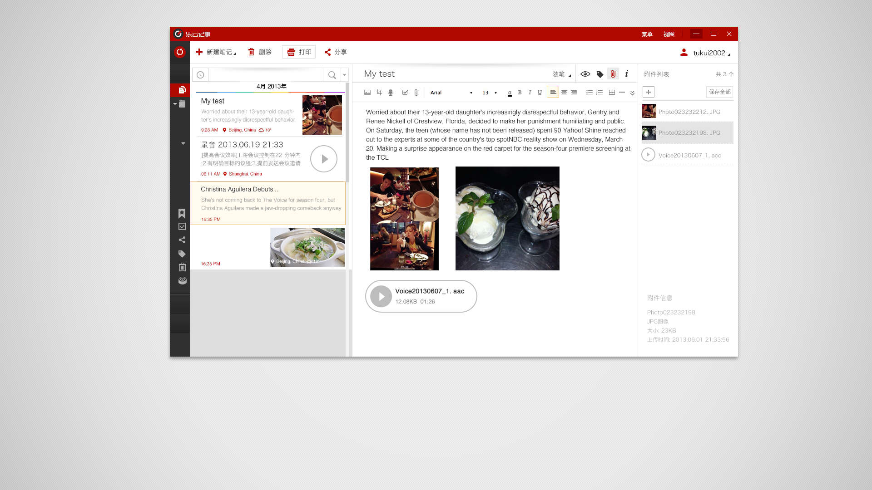Screen dimensions: 872x490
Task: Open the tag icon in note header
Action: 600,74
